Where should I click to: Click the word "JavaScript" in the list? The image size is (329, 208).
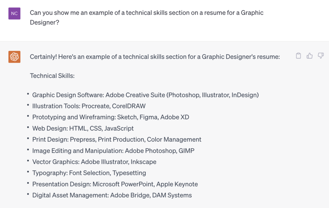coord(119,128)
